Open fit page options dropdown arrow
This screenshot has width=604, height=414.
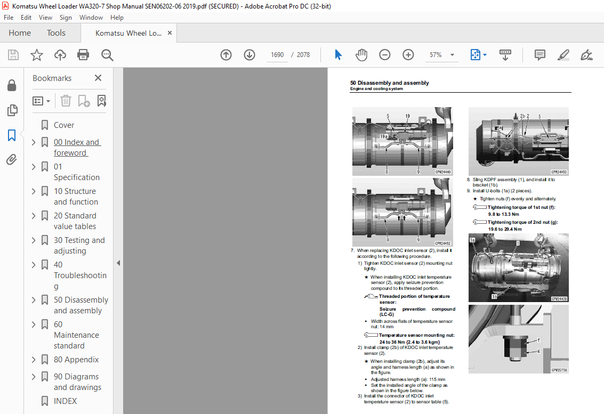(485, 55)
